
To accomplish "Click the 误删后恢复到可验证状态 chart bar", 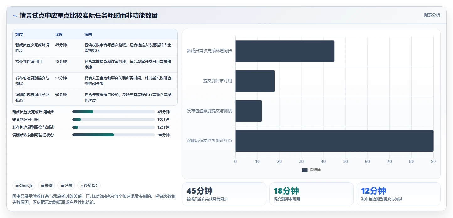I will click(334, 141).
